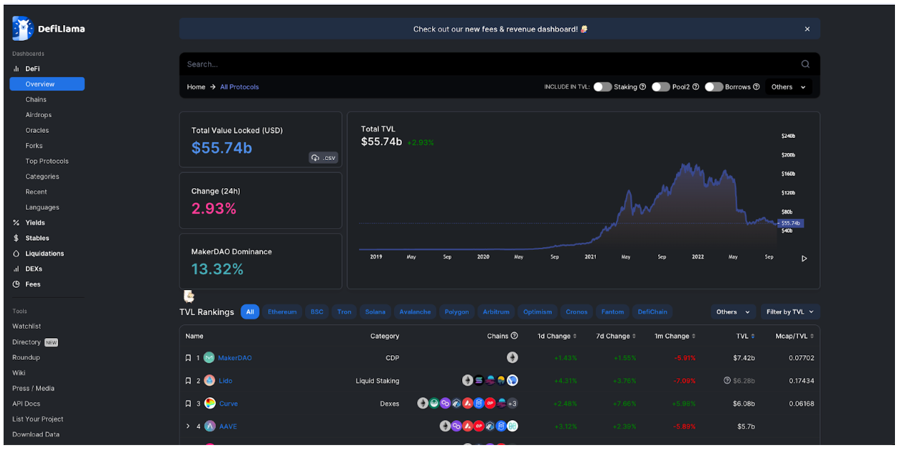The image size is (900, 453).
Task: Click the DefiLlama logo icon
Action: (23, 29)
